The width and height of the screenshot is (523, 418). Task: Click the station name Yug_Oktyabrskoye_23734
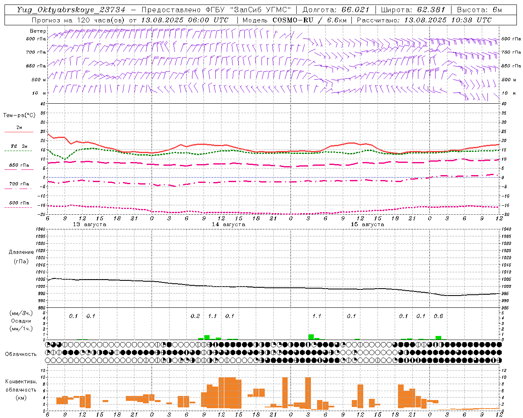pos(71,10)
